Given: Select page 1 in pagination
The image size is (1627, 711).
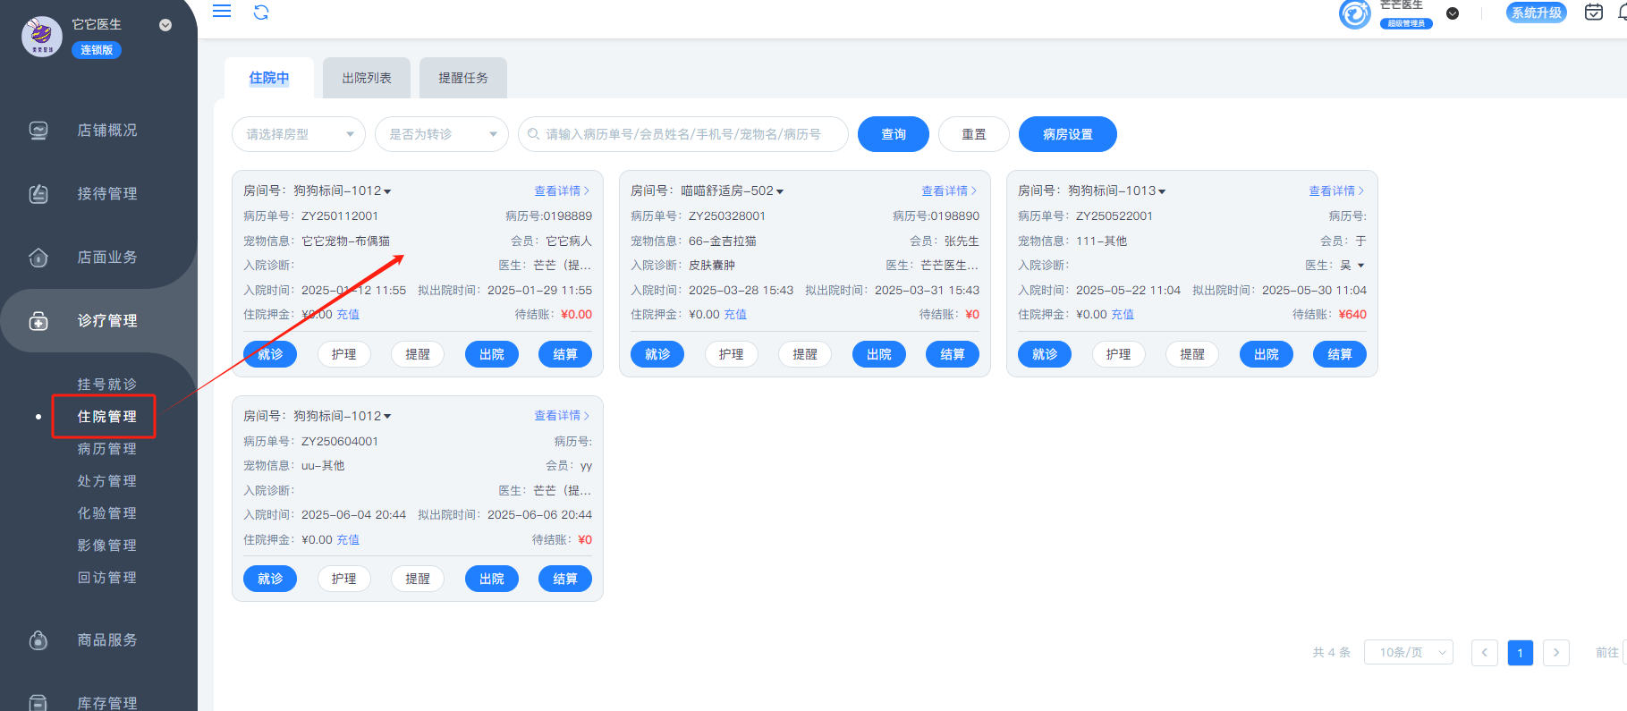Looking at the screenshot, I should (1521, 653).
